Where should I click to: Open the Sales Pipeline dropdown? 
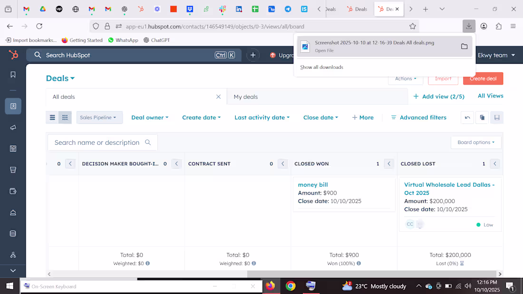(x=99, y=117)
